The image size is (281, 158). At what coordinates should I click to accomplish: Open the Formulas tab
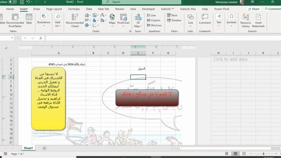coord(74,9)
